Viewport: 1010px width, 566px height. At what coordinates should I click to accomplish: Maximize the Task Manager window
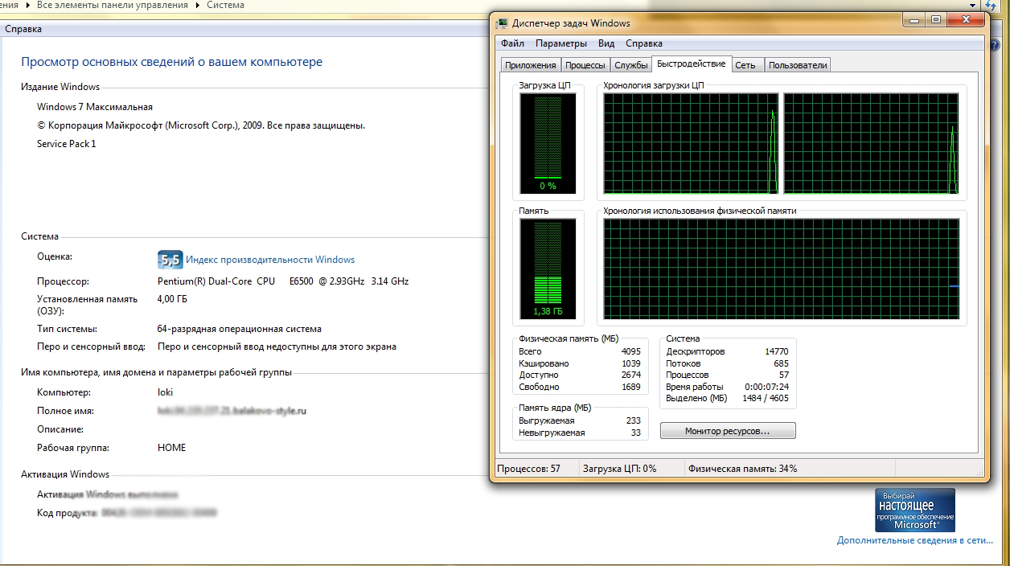click(x=935, y=20)
